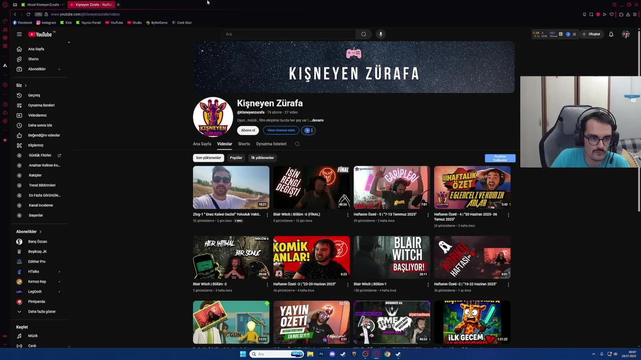Select Popüler filter chip
The width and height of the screenshot is (641, 360).
(236, 158)
